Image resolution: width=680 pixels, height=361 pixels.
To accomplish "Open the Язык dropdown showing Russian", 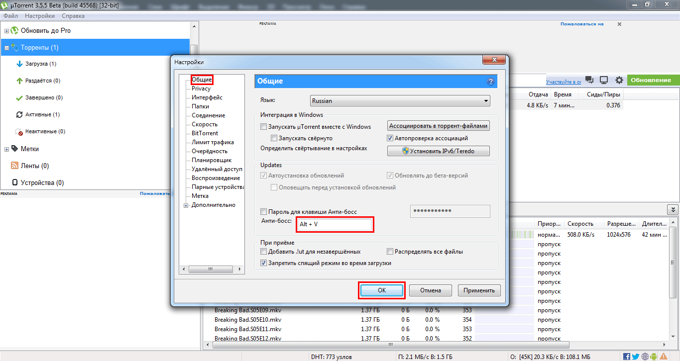I will [x=400, y=101].
